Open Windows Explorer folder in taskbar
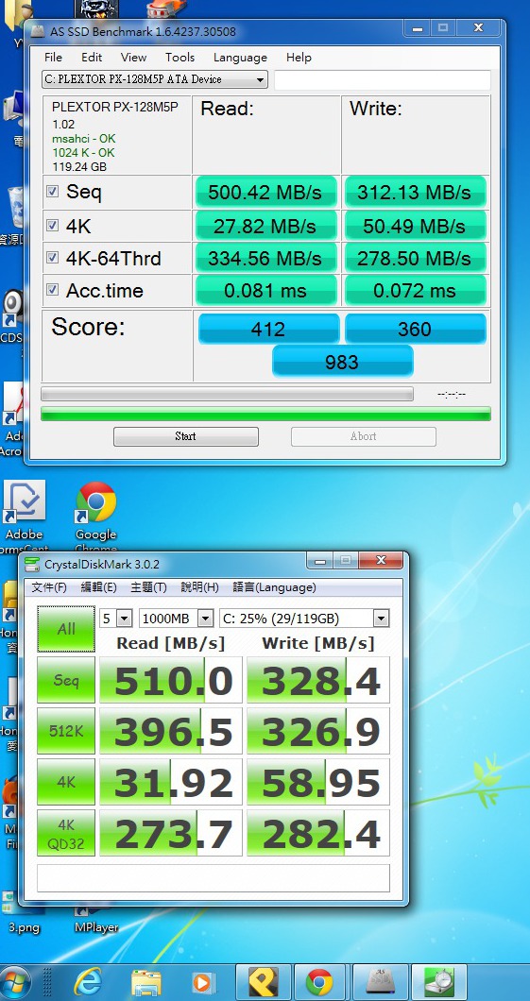 coord(145,983)
